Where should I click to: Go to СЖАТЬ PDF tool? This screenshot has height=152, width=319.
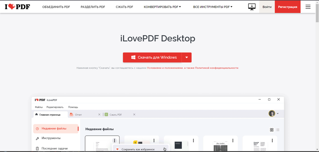click(x=124, y=7)
